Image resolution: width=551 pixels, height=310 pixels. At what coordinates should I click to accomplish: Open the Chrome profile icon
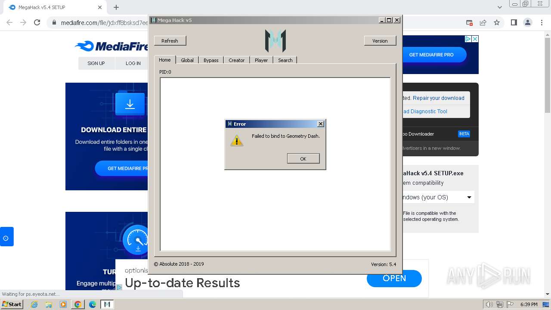tap(528, 22)
